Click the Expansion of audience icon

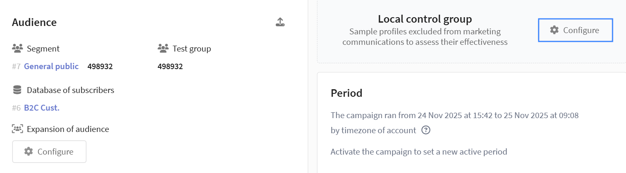tap(17, 129)
